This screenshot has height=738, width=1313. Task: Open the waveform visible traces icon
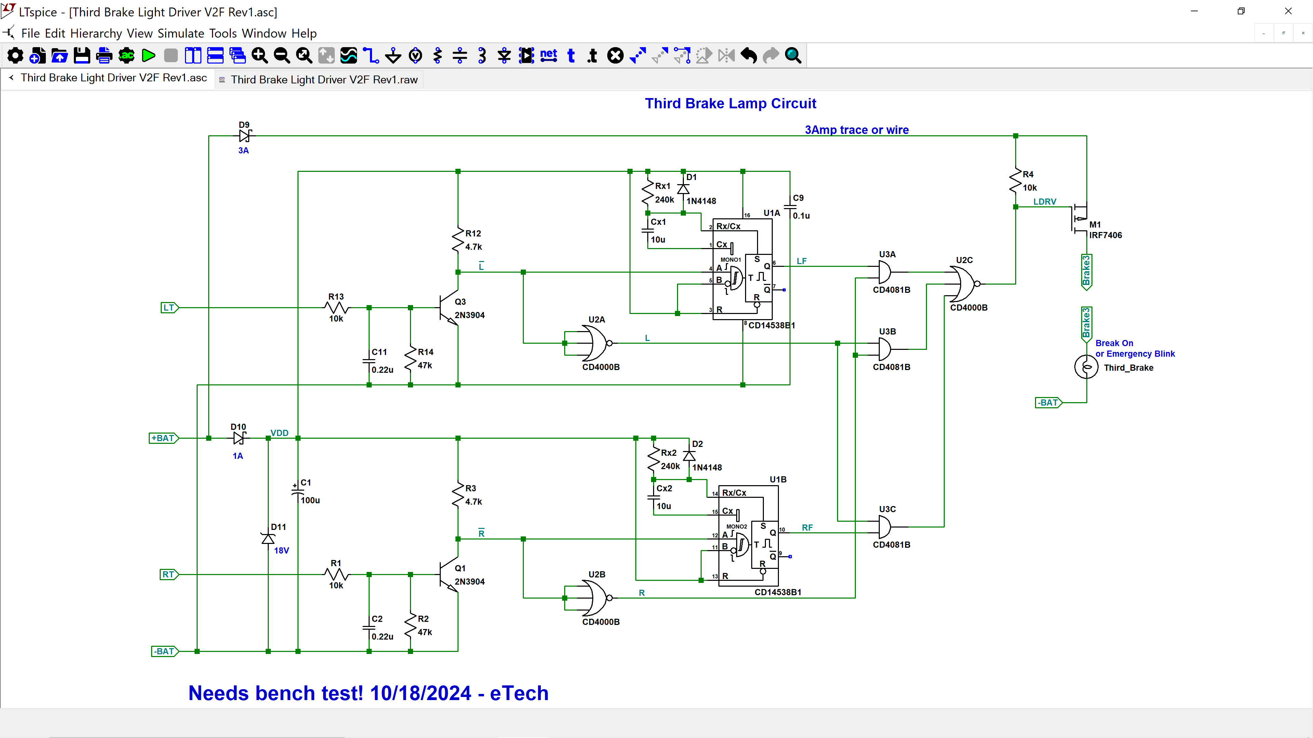[349, 55]
